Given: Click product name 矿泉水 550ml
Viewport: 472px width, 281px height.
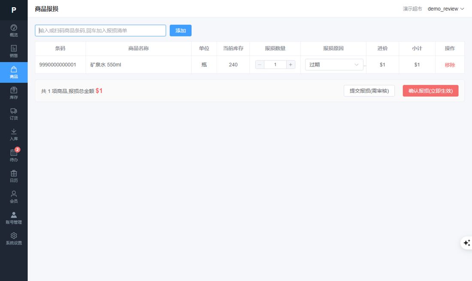Looking at the screenshot, I should pyautogui.click(x=106, y=65).
